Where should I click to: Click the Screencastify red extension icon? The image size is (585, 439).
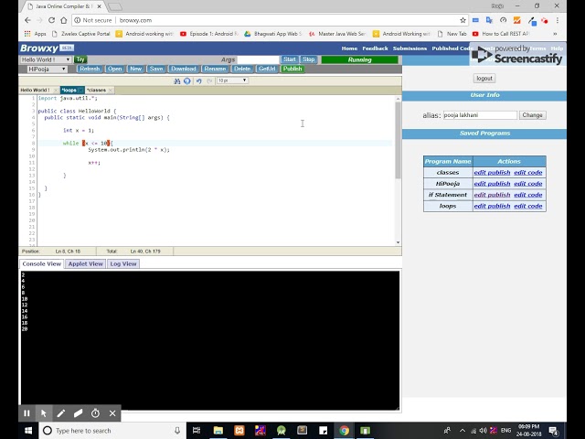click(545, 20)
